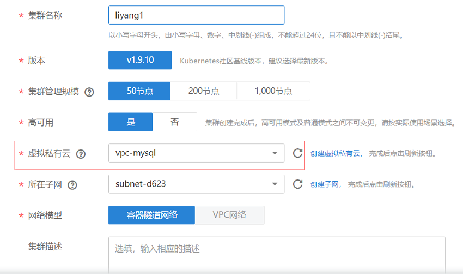Click the cluster name field containing liyang1
The image size is (463, 276).
tap(196, 15)
